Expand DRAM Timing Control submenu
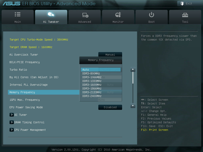The height and width of the screenshot is (152, 203). [x=12, y=122]
